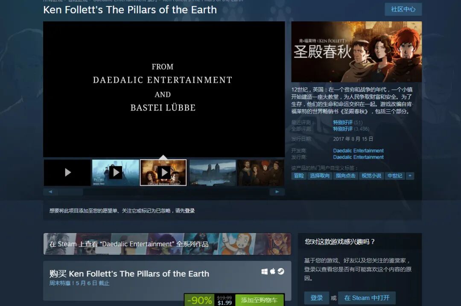The image size is (461, 306).
Task: Click the 您对这款游戏感兴趣吗？ heading
Action: click(x=340, y=242)
